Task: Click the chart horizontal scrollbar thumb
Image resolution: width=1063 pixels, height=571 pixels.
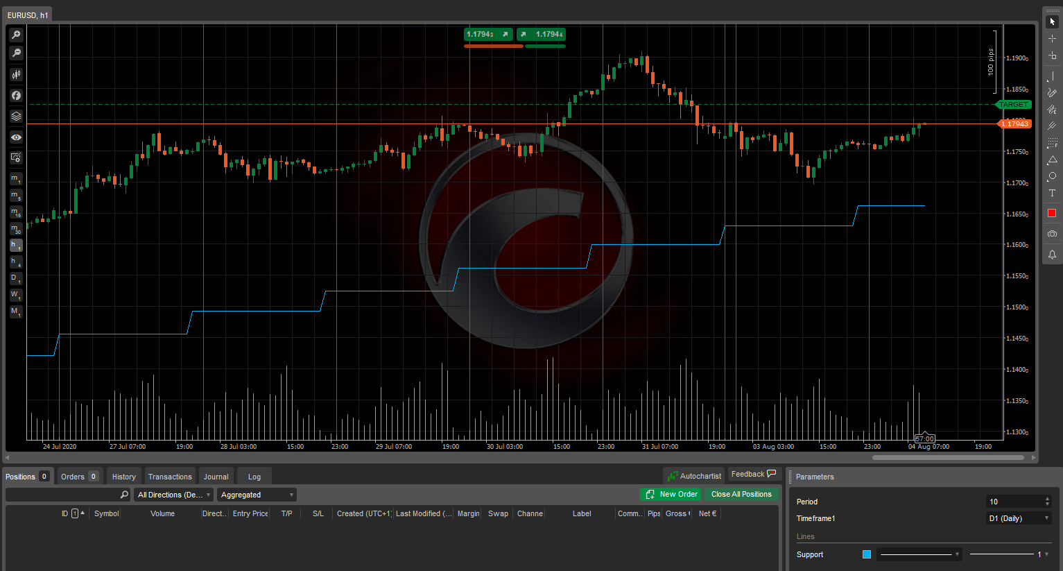Action: pos(948,458)
